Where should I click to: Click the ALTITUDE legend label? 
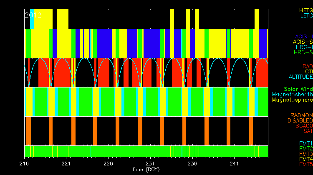point(300,77)
